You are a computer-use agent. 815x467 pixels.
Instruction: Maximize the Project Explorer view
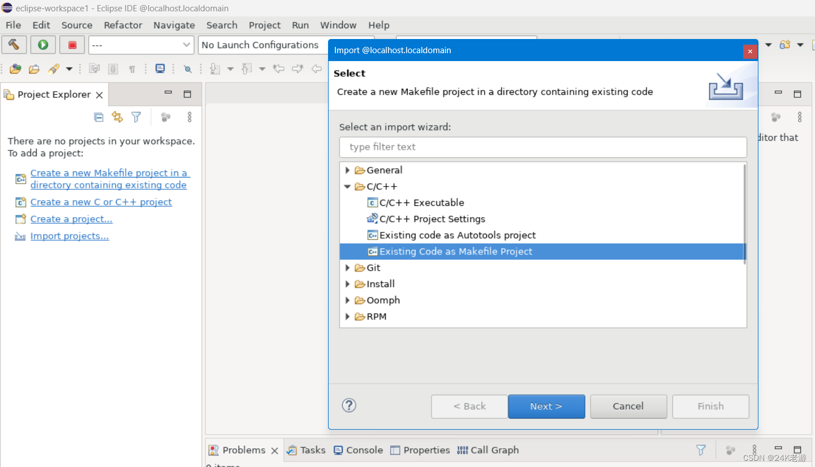click(187, 94)
